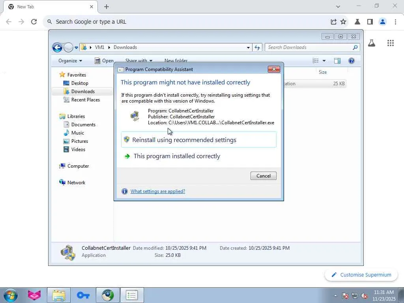
Task: Select the Favorites header
Action: tap(73, 75)
